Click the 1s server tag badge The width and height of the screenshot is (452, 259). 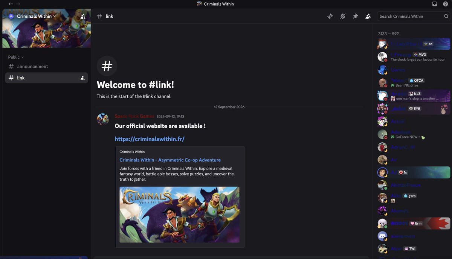click(x=403, y=172)
